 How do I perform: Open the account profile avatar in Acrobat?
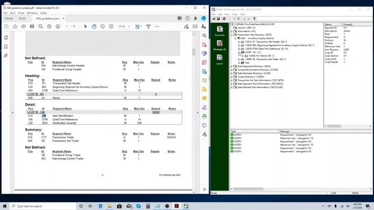tap(203, 18)
